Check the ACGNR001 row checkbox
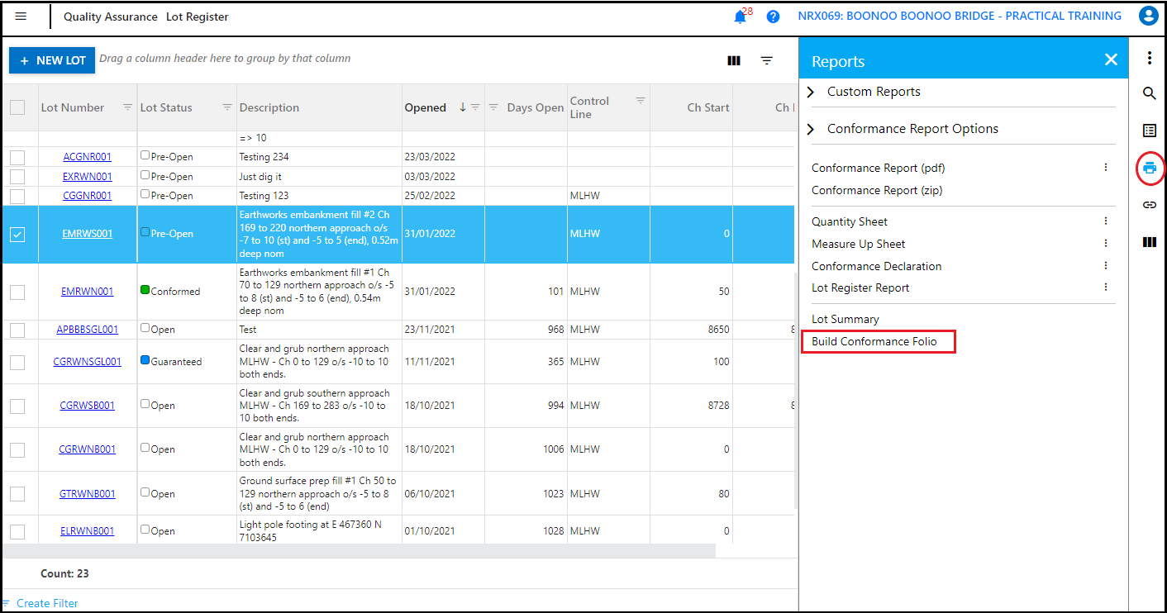1167x613 pixels. pyautogui.click(x=17, y=157)
